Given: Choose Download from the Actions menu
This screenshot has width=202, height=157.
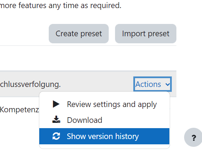Looking at the screenshot, I should (x=105, y=120).
